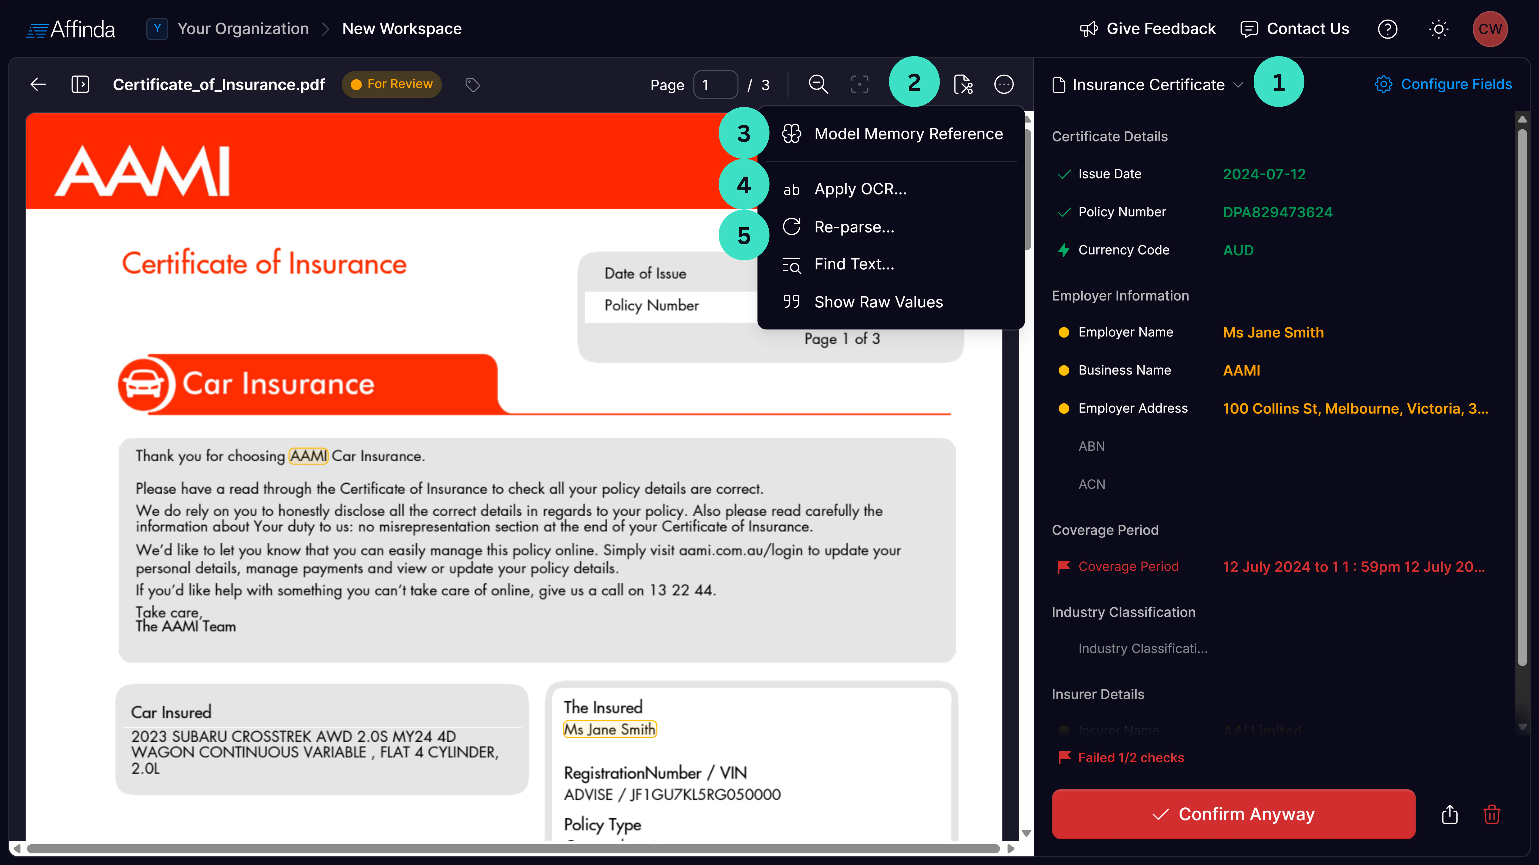This screenshot has width=1539, height=865.
Task: Click the fit-to-screen icon in the toolbar
Action: coord(860,84)
